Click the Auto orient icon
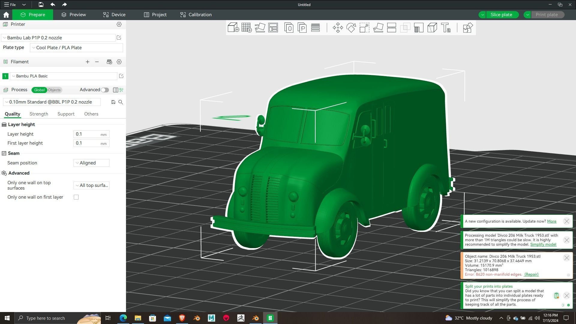The image size is (576, 324). coord(260,28)
